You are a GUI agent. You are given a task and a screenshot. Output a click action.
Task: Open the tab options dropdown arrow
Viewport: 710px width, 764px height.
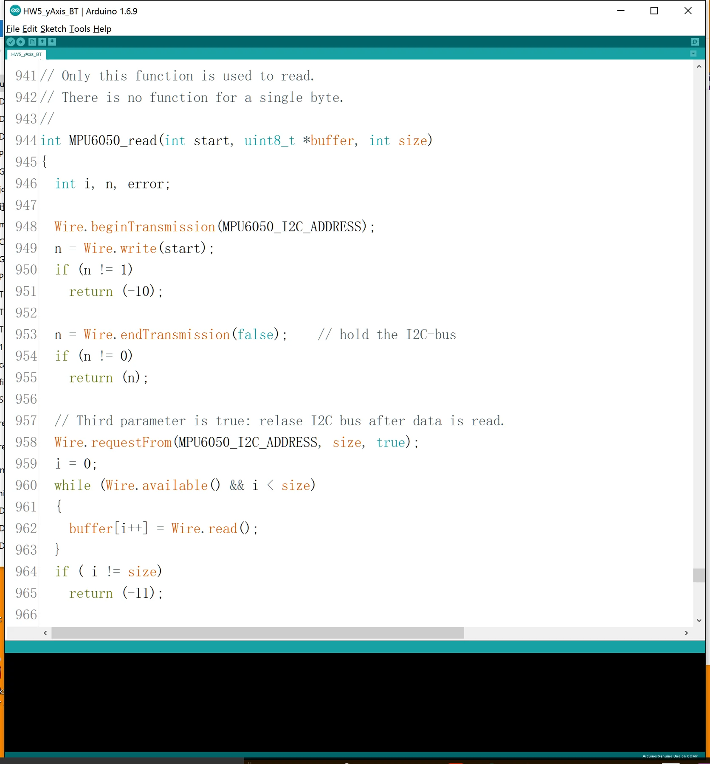693,54
